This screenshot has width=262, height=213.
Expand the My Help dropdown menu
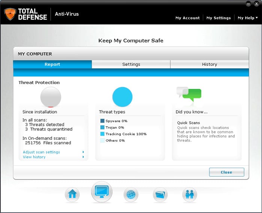click(x=248, y=18)
